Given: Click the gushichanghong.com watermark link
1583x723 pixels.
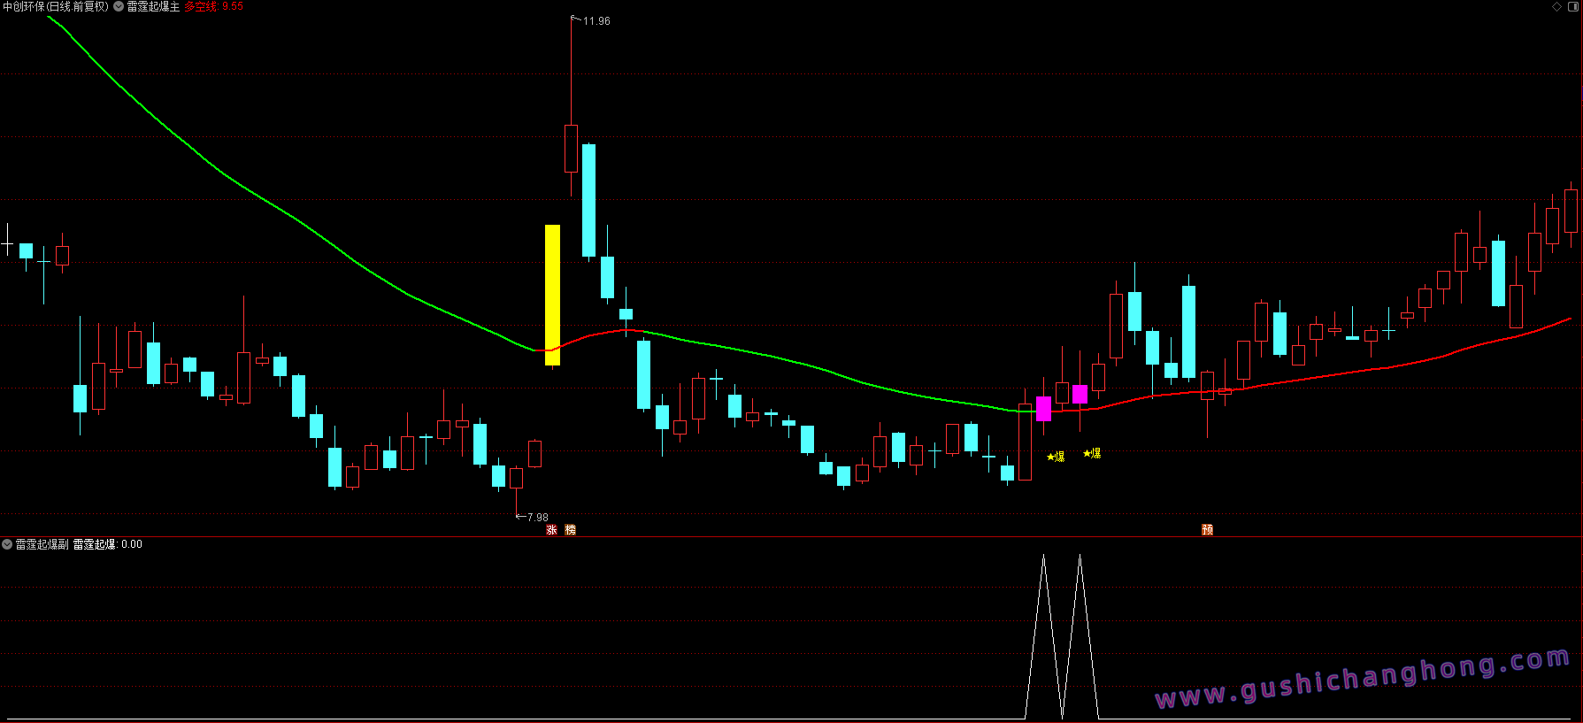Looking at the screenshot, I should 1363,679.
